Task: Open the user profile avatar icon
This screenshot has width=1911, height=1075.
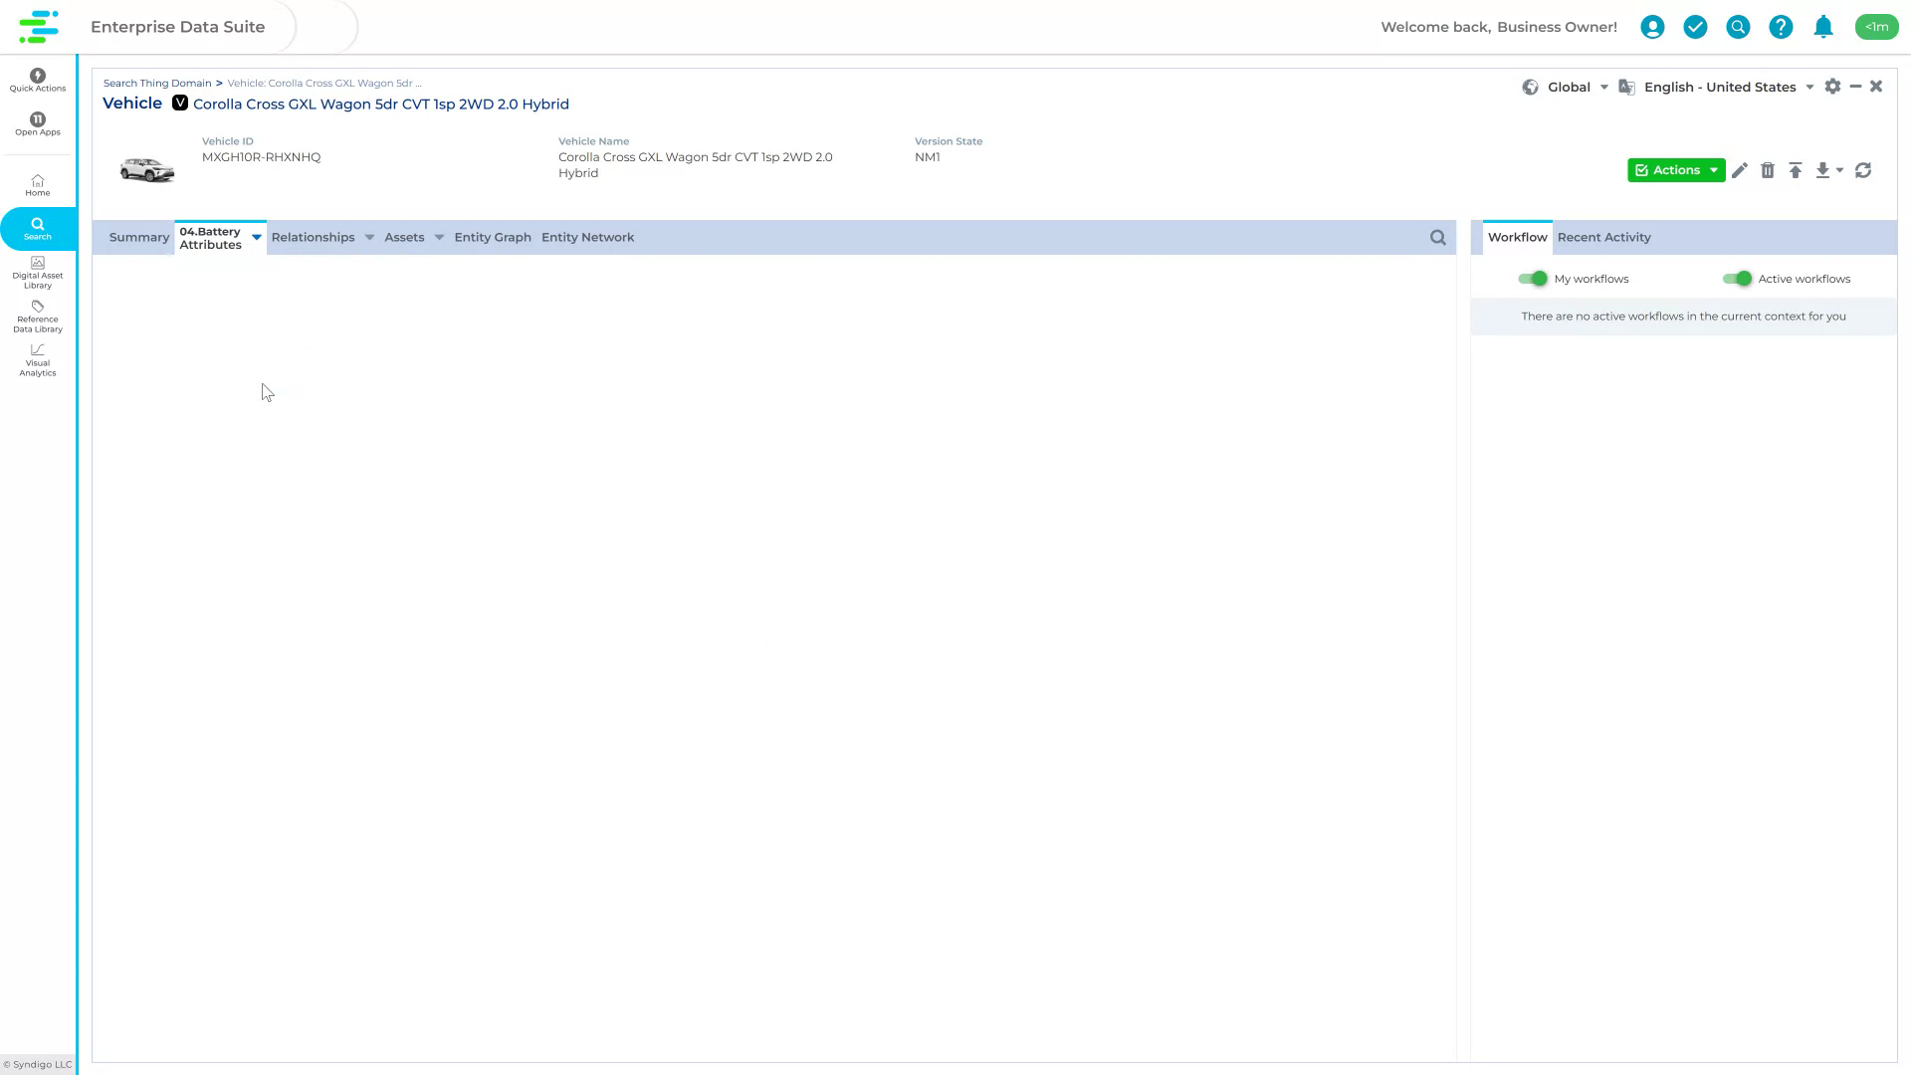Action: coord(1653,27)
